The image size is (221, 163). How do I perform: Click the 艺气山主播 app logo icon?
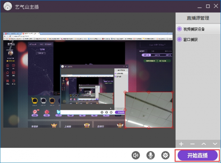[8, 6]
